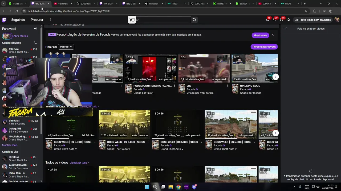The image size is (341, 191).
Task: Collapse the Para você sidebar
Action: pos(35,28)
